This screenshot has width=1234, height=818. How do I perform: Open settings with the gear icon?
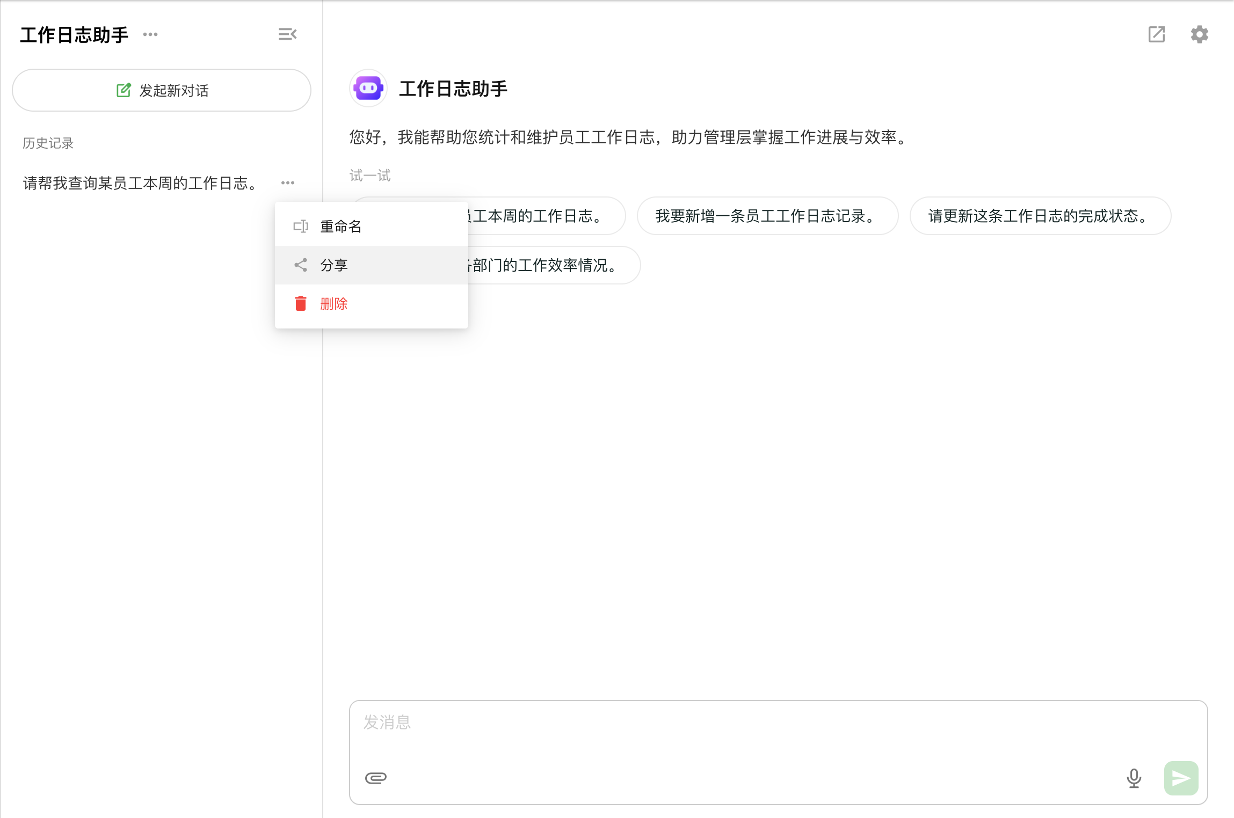coord(1199,34)
